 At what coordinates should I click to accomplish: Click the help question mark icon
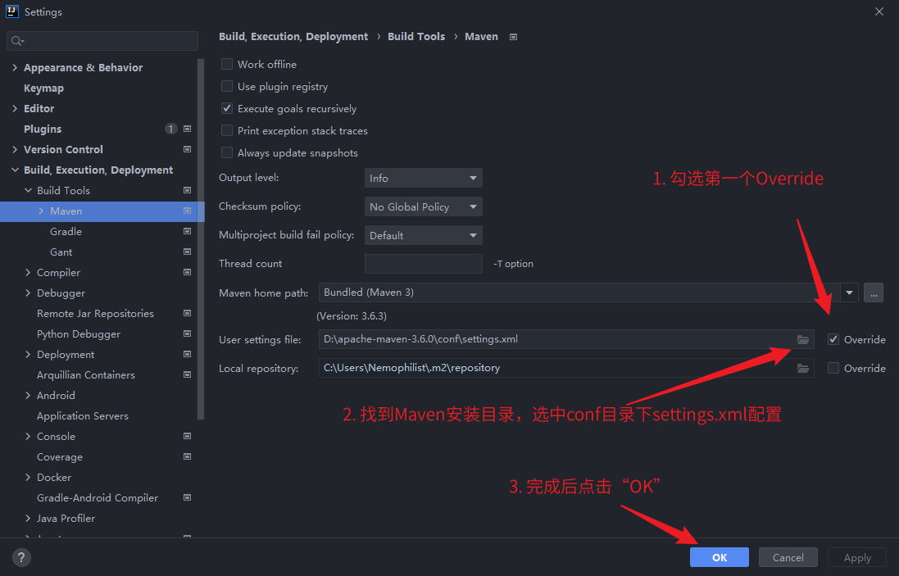pyautogui.click(x=22, y=557)
